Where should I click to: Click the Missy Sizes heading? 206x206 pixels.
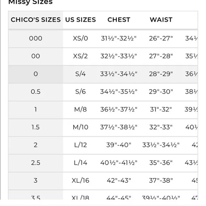point(30,2)
